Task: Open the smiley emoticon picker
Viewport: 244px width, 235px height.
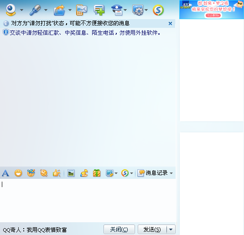Action: tap(18, 173)
